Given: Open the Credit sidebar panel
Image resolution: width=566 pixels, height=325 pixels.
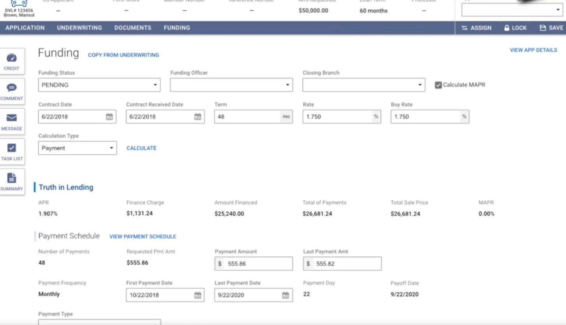Looking at the screenshot, I should 12,61.
